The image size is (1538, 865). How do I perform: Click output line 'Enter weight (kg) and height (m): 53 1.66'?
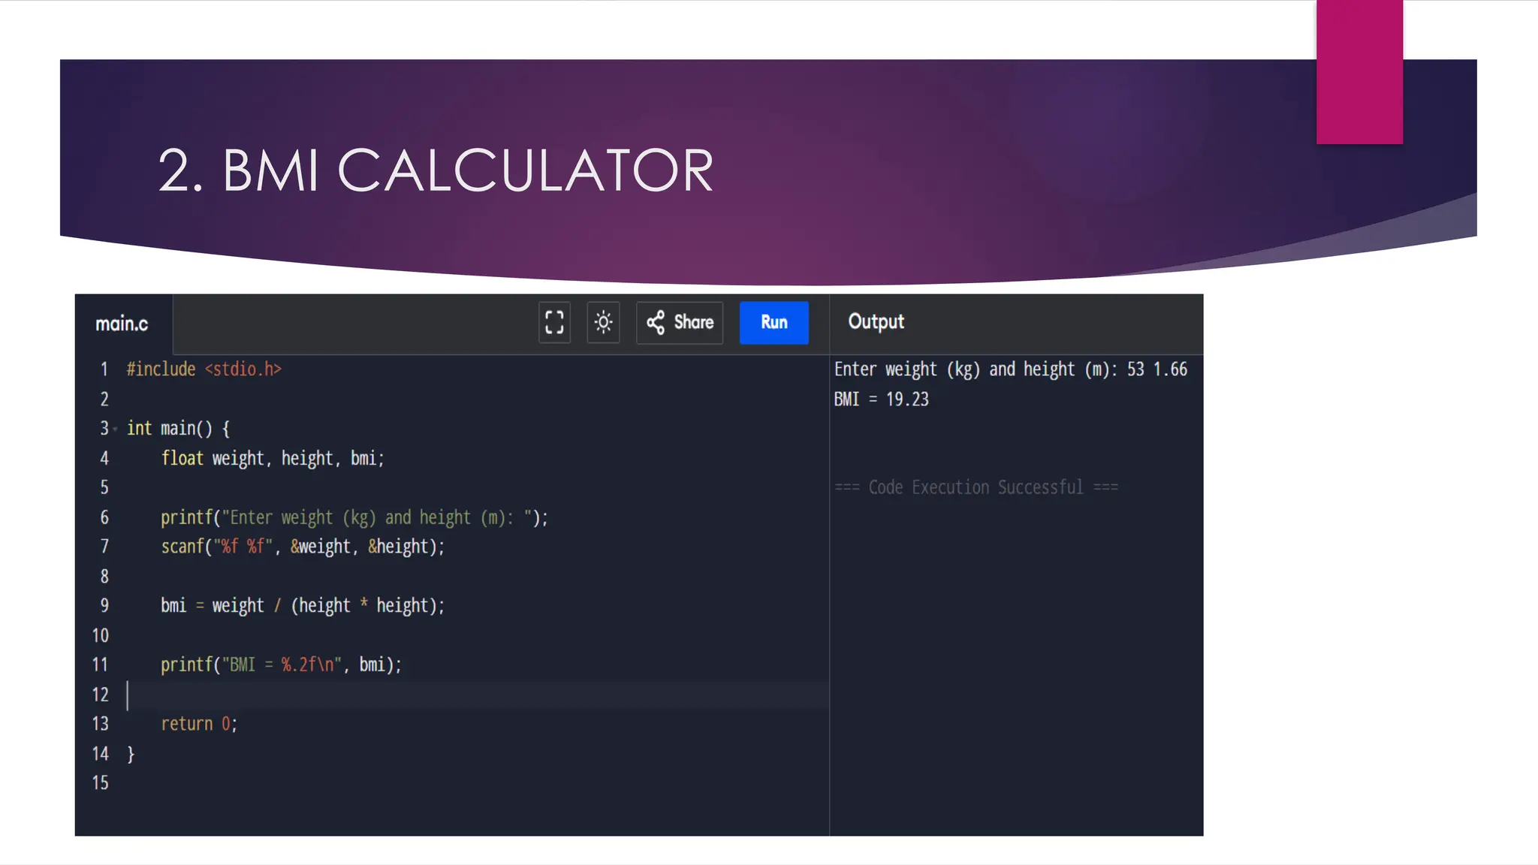tap(1011, 369)
